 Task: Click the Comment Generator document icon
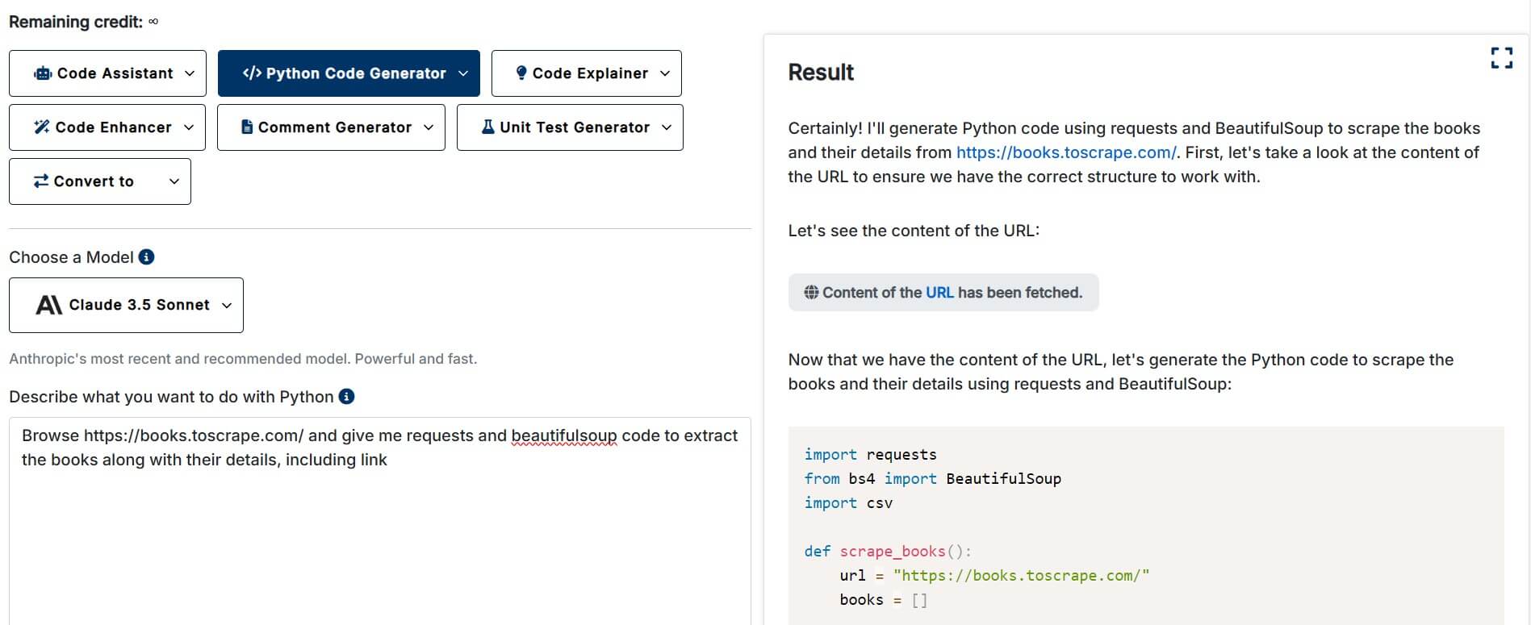[x=247, y=127]
